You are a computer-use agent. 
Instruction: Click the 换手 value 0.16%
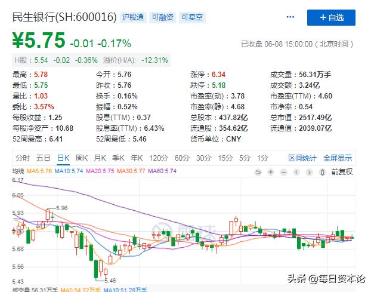coord(128,96)
